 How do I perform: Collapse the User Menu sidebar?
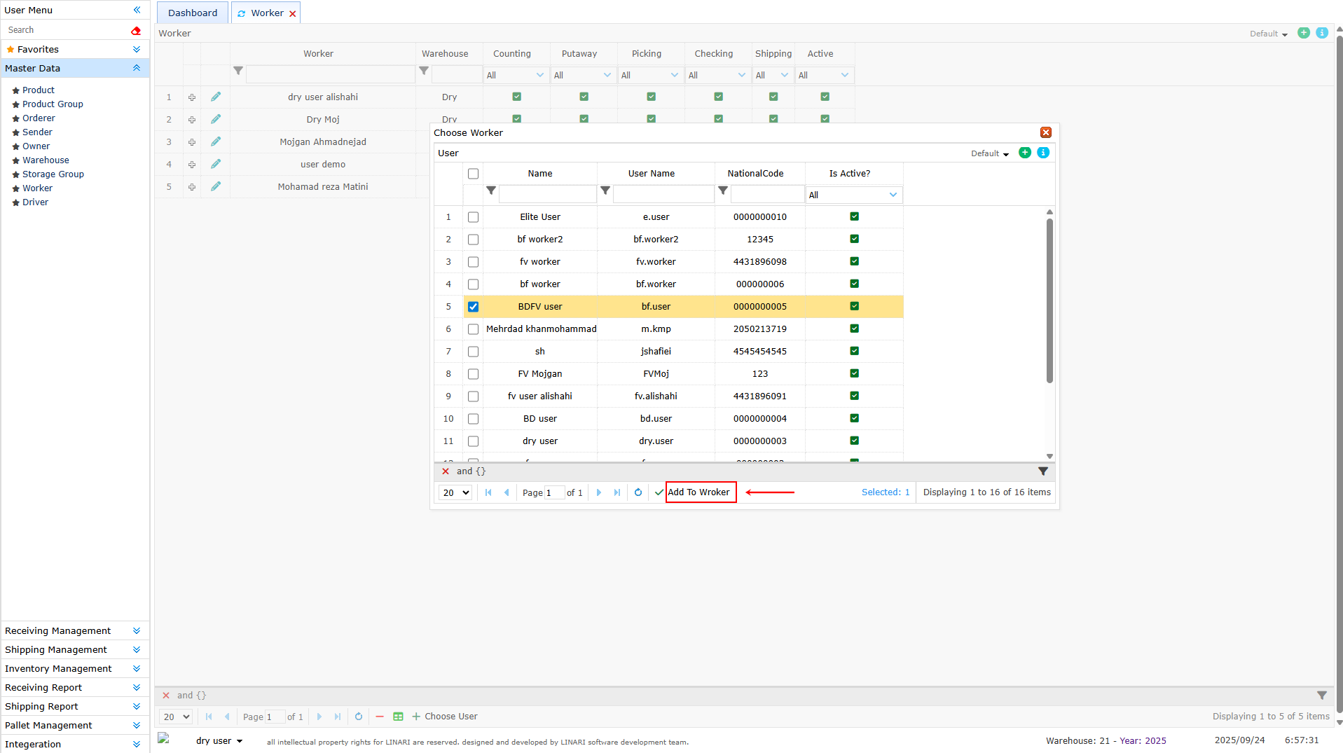click(x=137, y=10)
